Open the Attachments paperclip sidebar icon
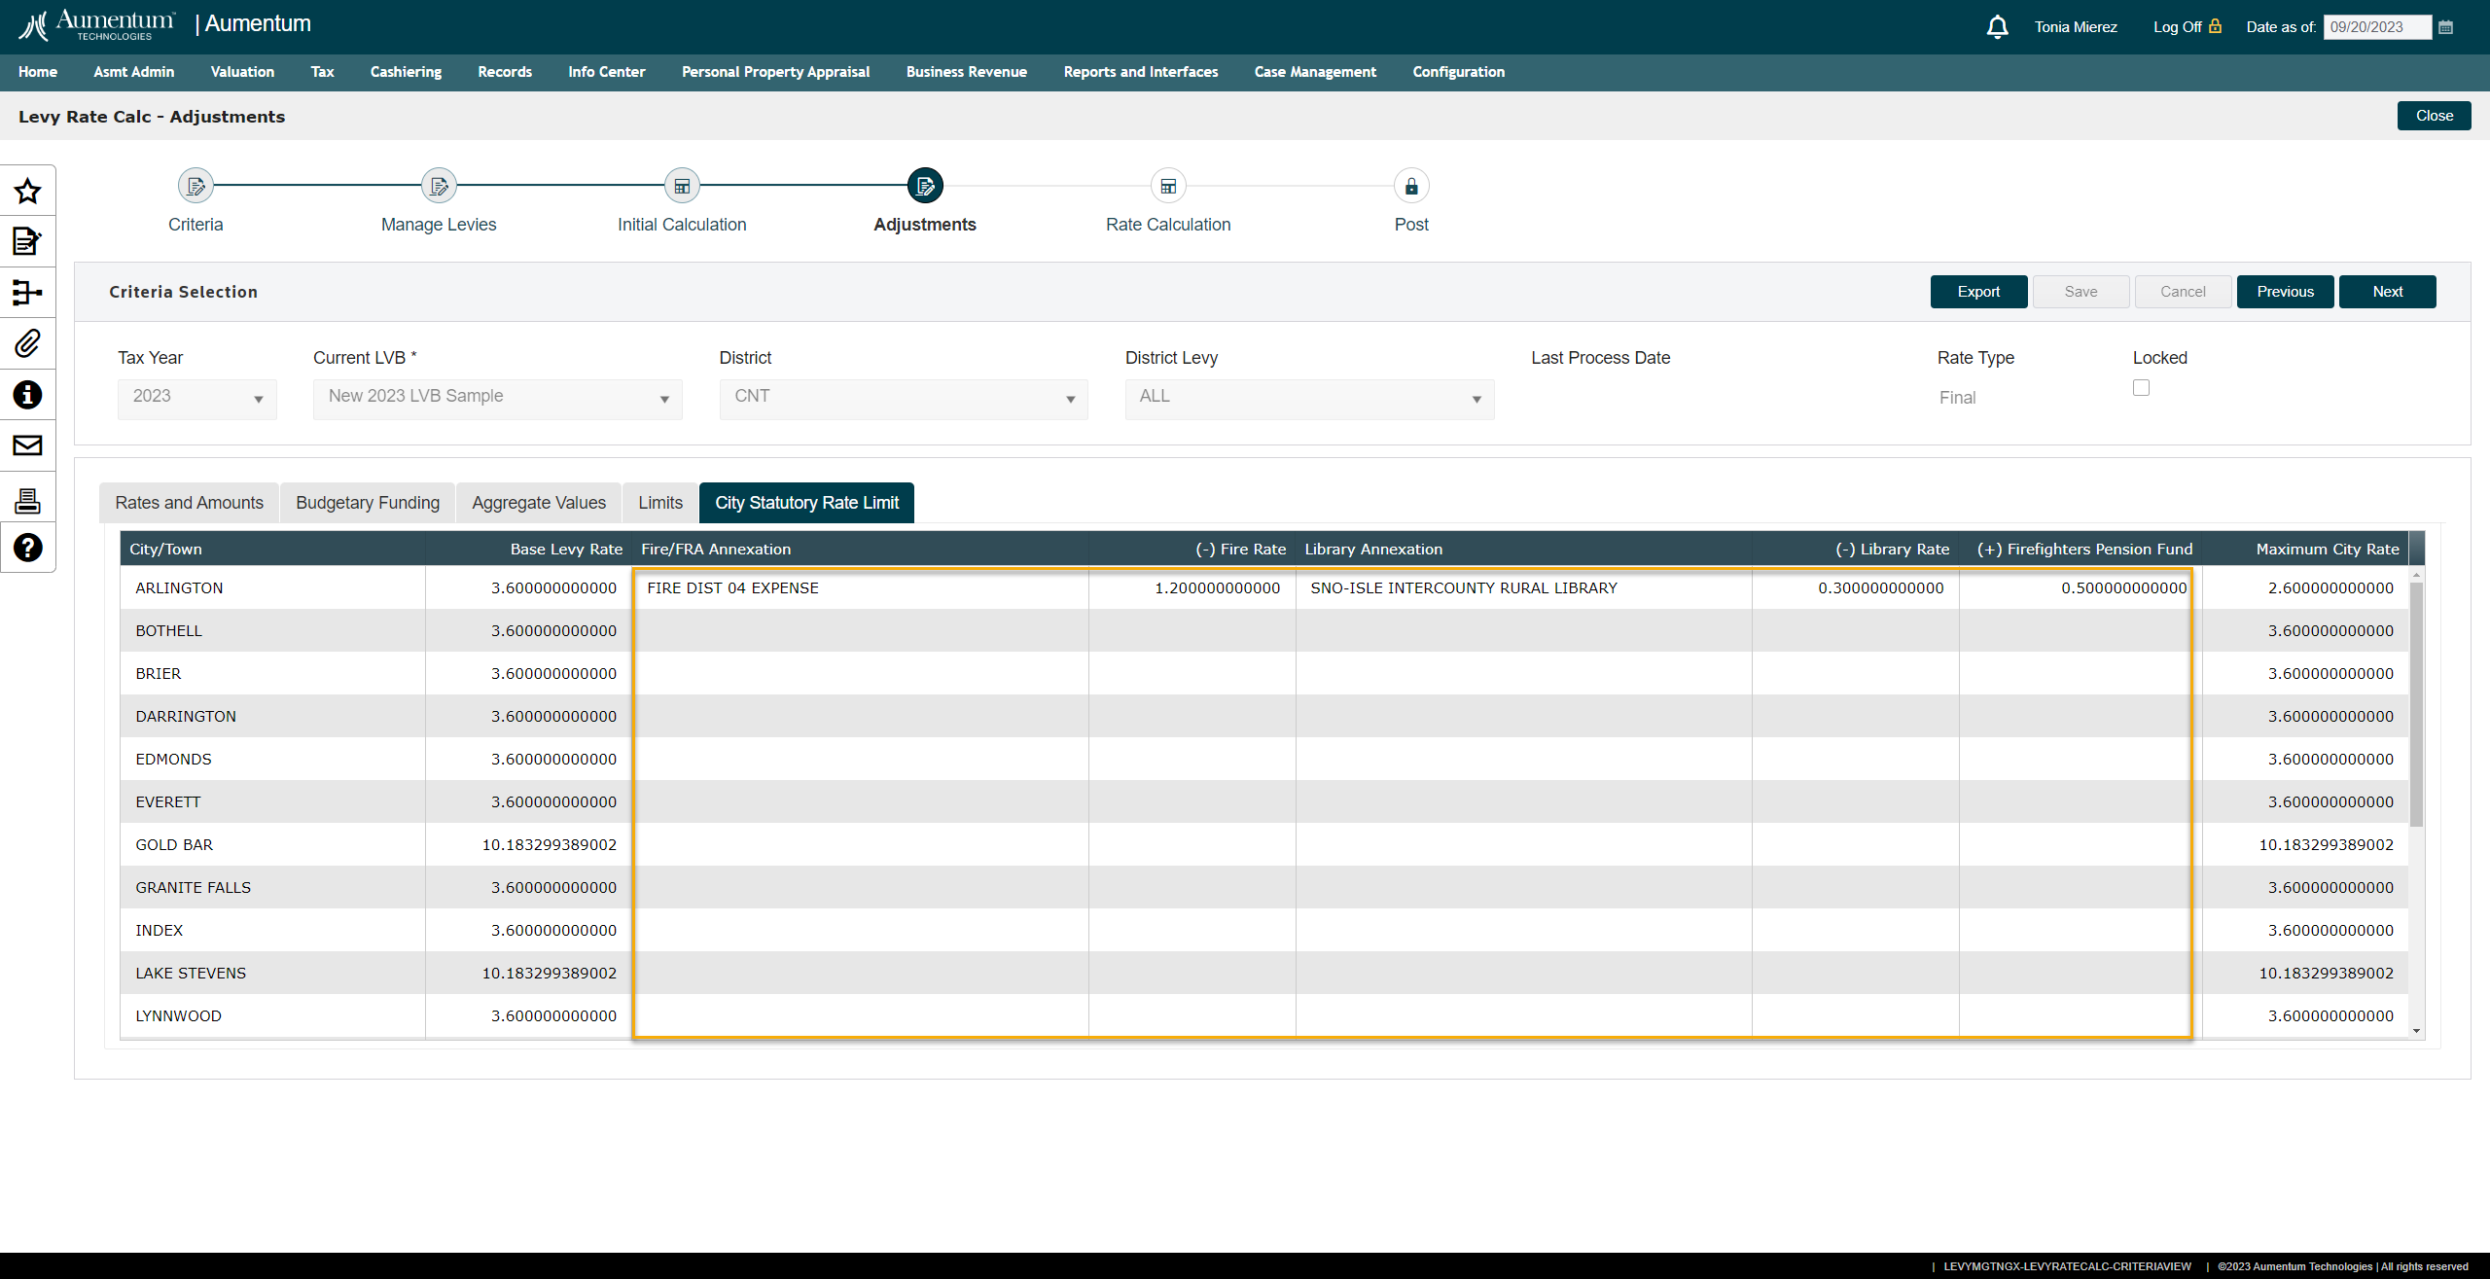Image resolution: width=2490 pixels, height=1279 pixels. pyautogui.click(x=27, y=343)
